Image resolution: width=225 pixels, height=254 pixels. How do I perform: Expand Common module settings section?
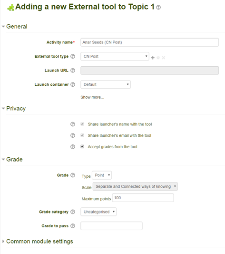[39, 241]
